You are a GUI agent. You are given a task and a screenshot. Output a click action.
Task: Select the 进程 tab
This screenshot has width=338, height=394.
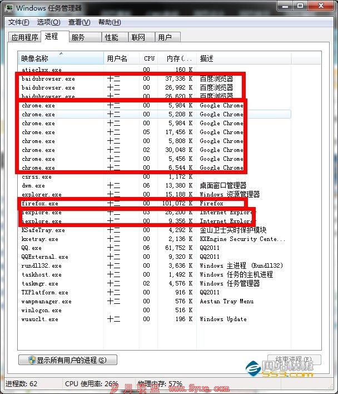pyautogui.click(x=54, y=36)
